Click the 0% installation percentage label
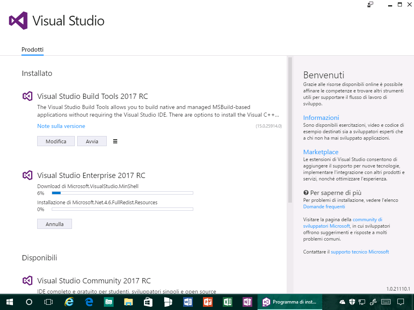Image resolution: width=414 pixels, height=310 pixels. [41, 209]
